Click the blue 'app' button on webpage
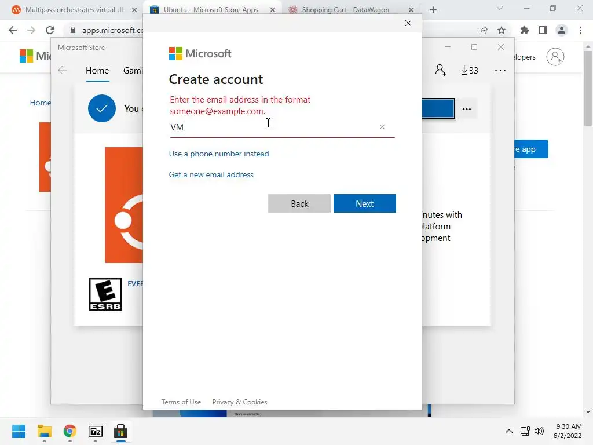Image resolution: width=593 pixels, height=445 pixels. 531,149
